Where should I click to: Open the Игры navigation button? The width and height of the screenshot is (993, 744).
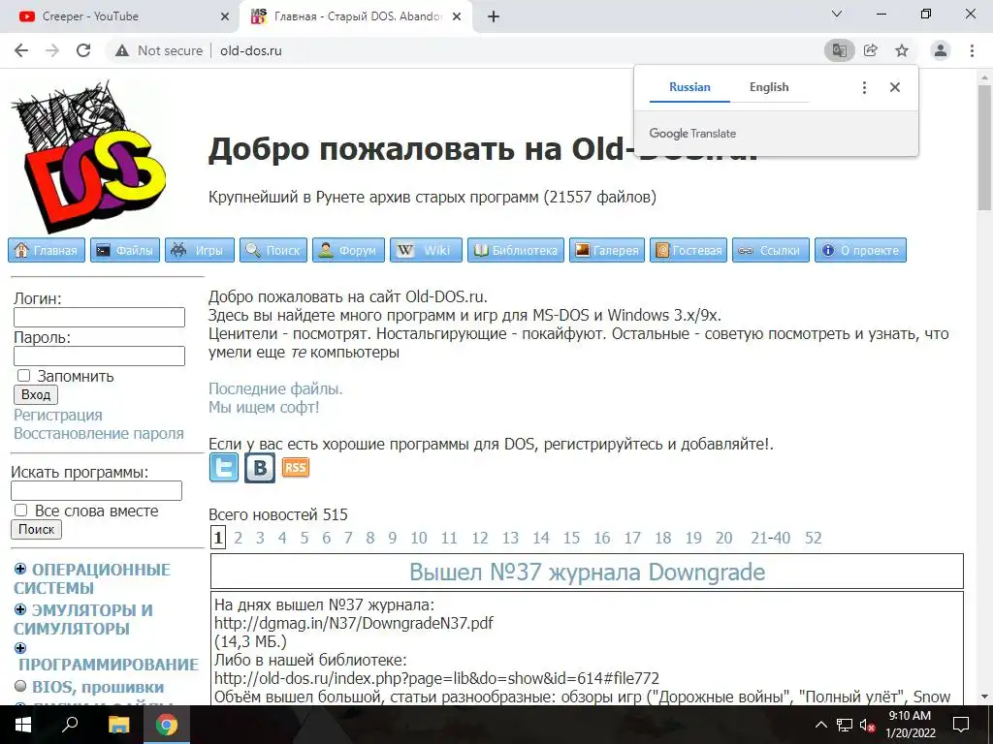coord(200,250)
